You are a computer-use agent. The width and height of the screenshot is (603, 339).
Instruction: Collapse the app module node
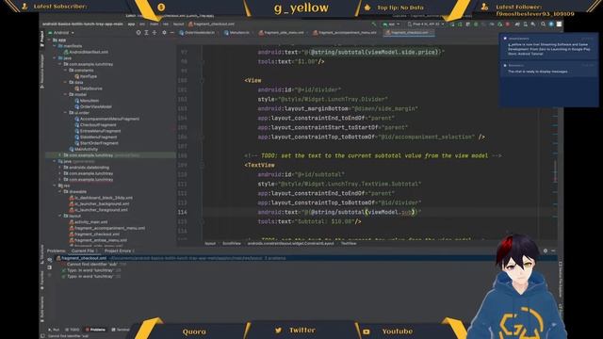pyautogui.click(x=49, y=40)
